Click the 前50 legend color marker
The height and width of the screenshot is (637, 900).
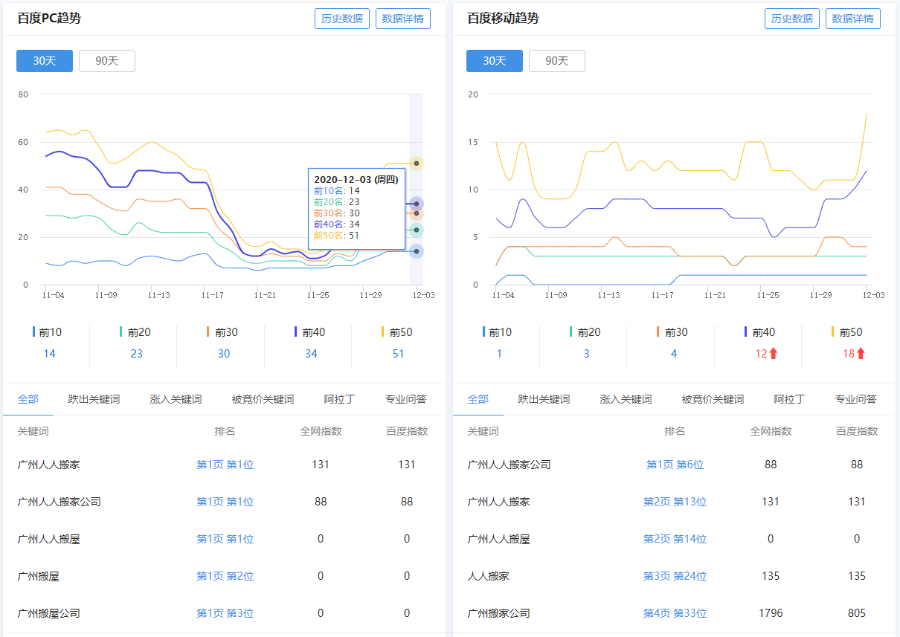click(382, 332)
